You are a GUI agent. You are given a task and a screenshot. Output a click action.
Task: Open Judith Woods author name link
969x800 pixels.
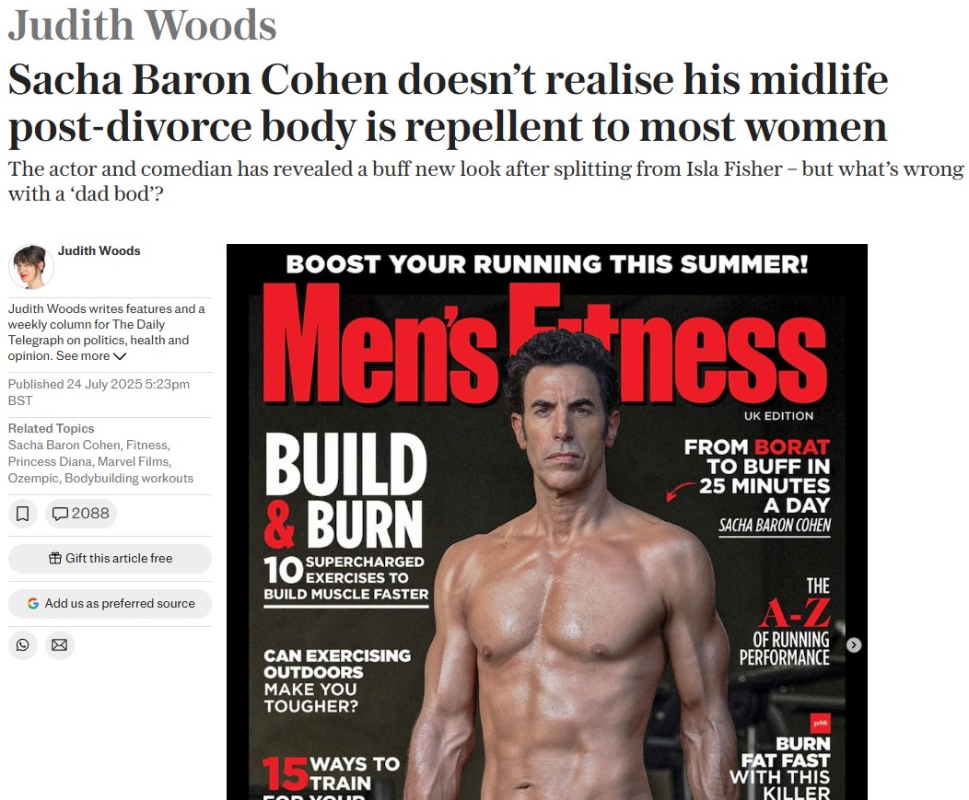point(99,250)
